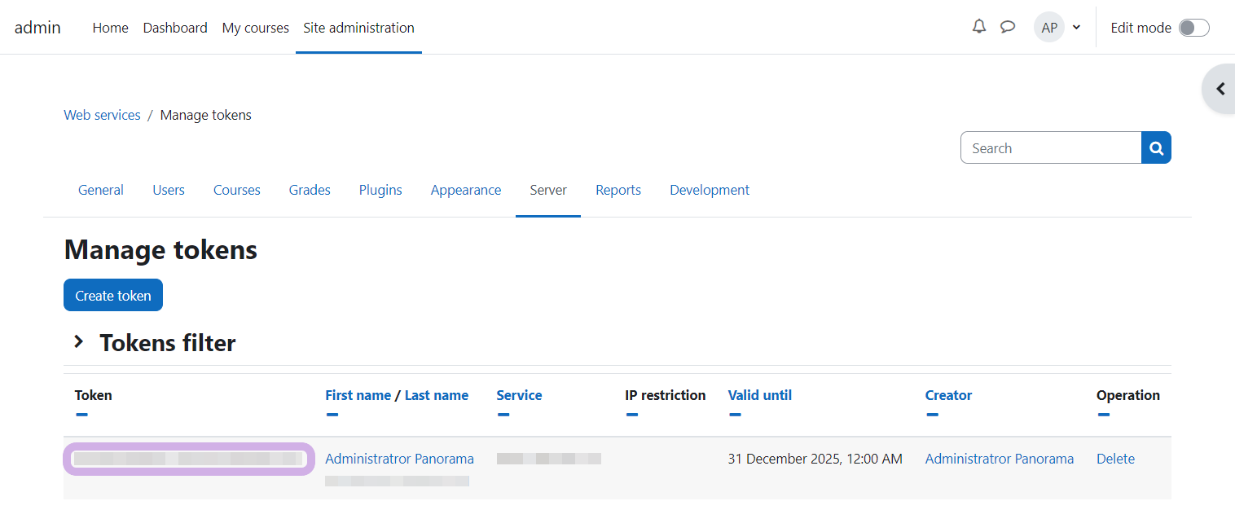Screen dimensions: 1235x510
Task: Hide the IP restriction column via dash icon
Action: [x=632, y=415]
